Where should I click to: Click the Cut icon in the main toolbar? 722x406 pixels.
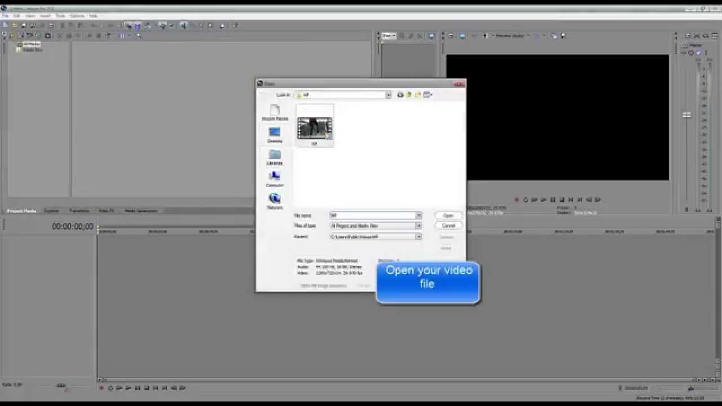coord(63,25)
